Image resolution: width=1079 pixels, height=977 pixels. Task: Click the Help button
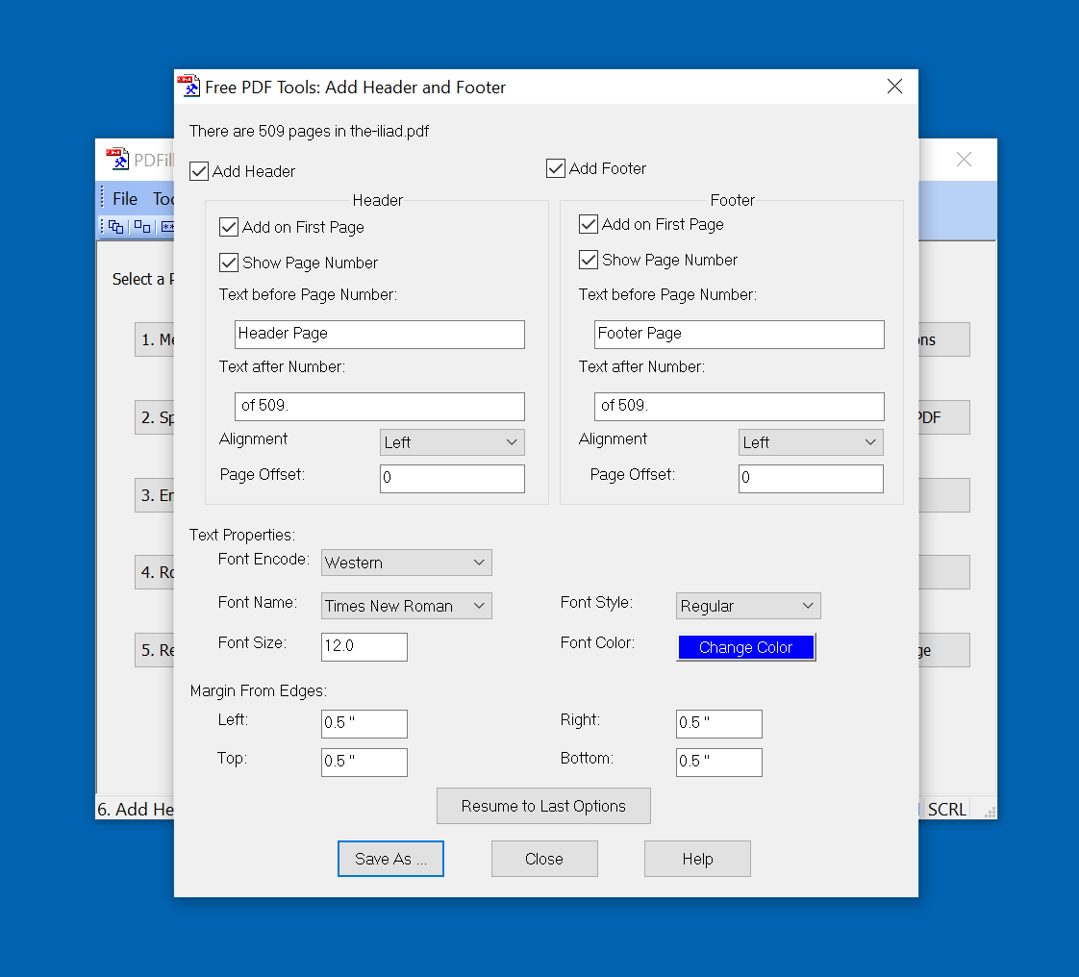tap(697, 859)
